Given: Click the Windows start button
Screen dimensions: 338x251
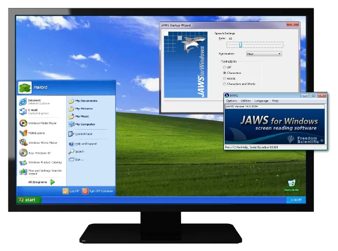Looking at the screenshot, I should click(x=29, y=200).
